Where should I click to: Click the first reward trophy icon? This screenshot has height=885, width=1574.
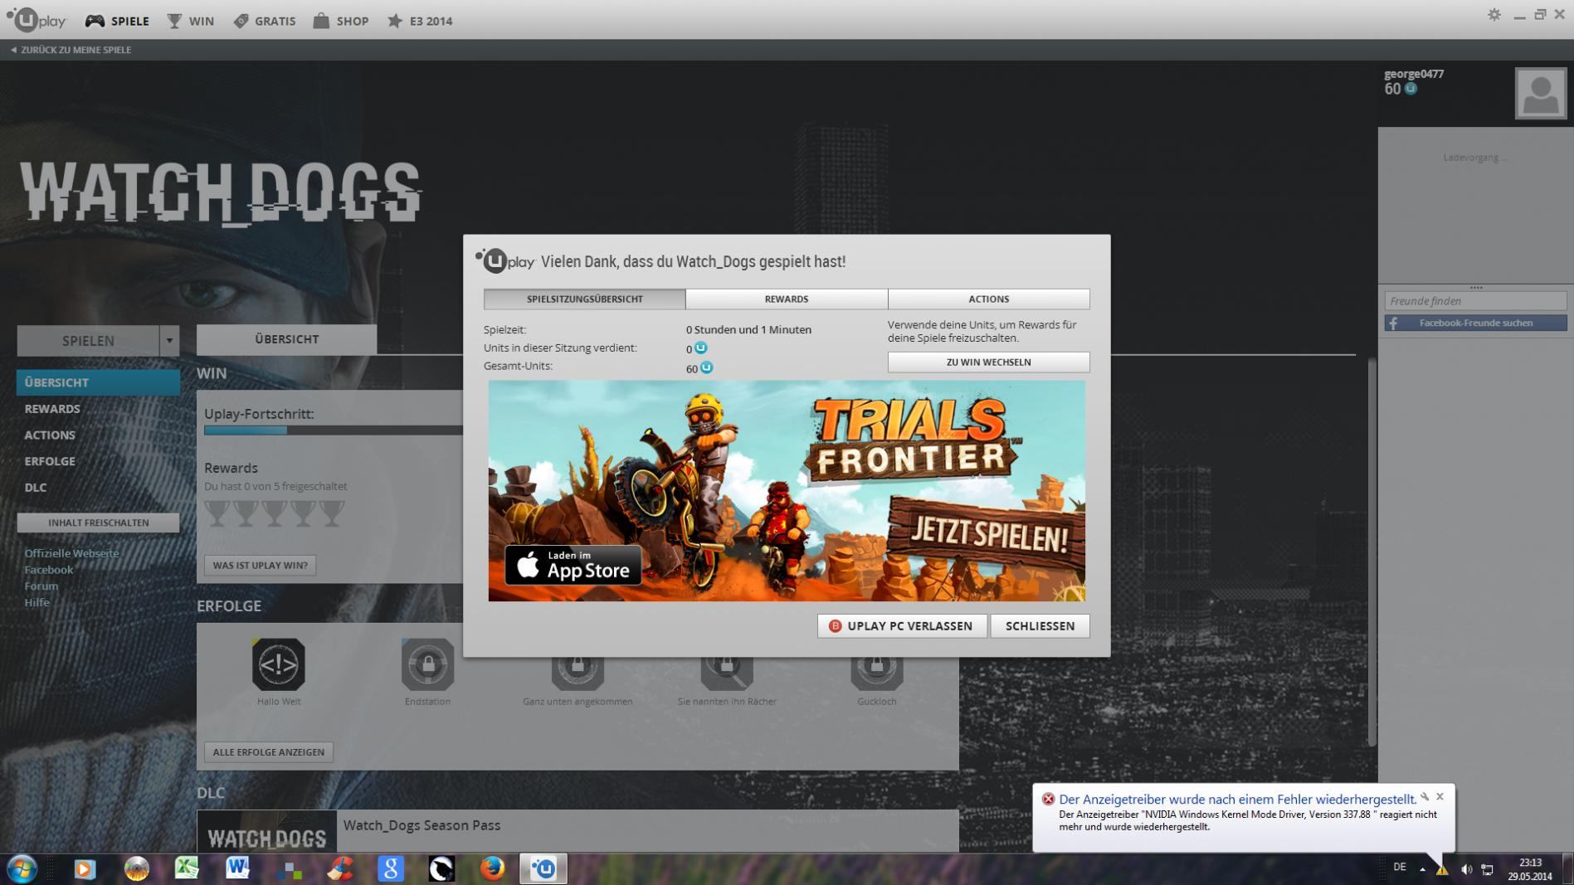pyautogui.click(x=217, y=513)
